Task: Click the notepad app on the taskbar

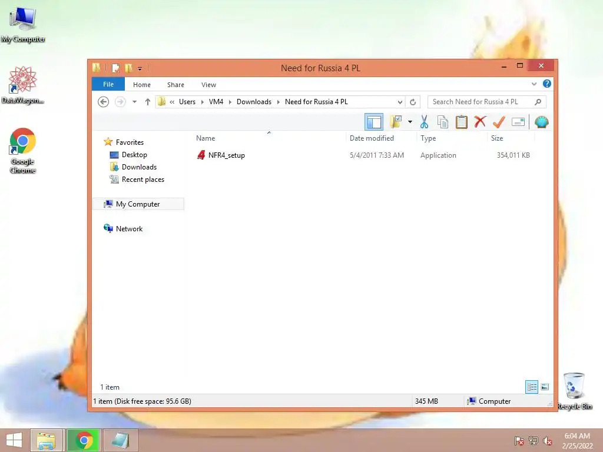Action: coord(120,440)
